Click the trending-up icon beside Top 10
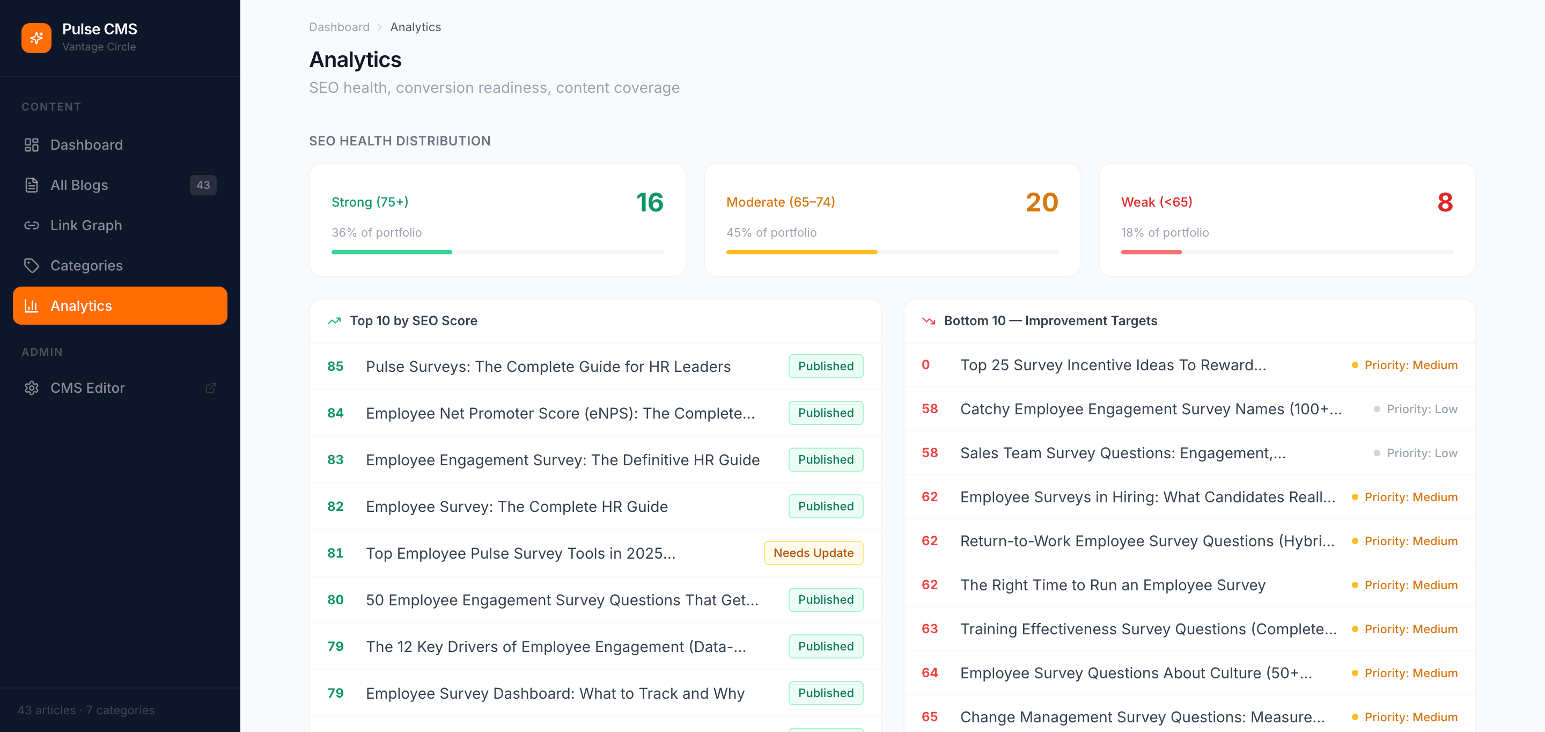 [334, 321]
